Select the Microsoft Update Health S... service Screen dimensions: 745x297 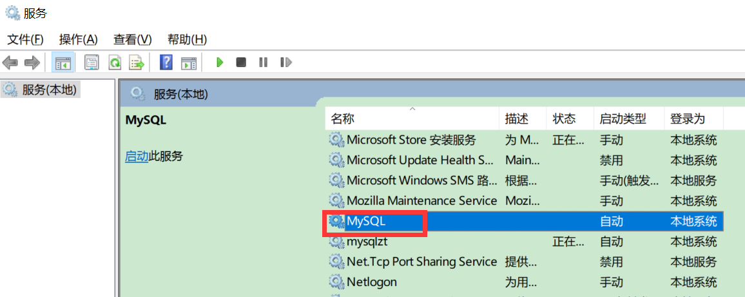(420, 160)
